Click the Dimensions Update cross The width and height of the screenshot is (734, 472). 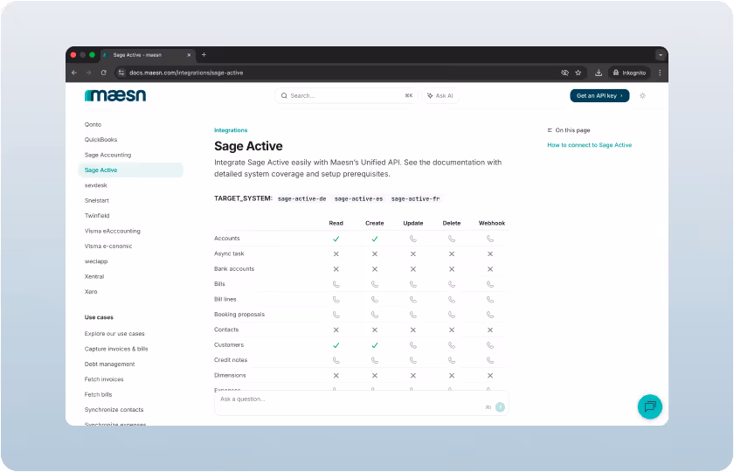(412, 376)
